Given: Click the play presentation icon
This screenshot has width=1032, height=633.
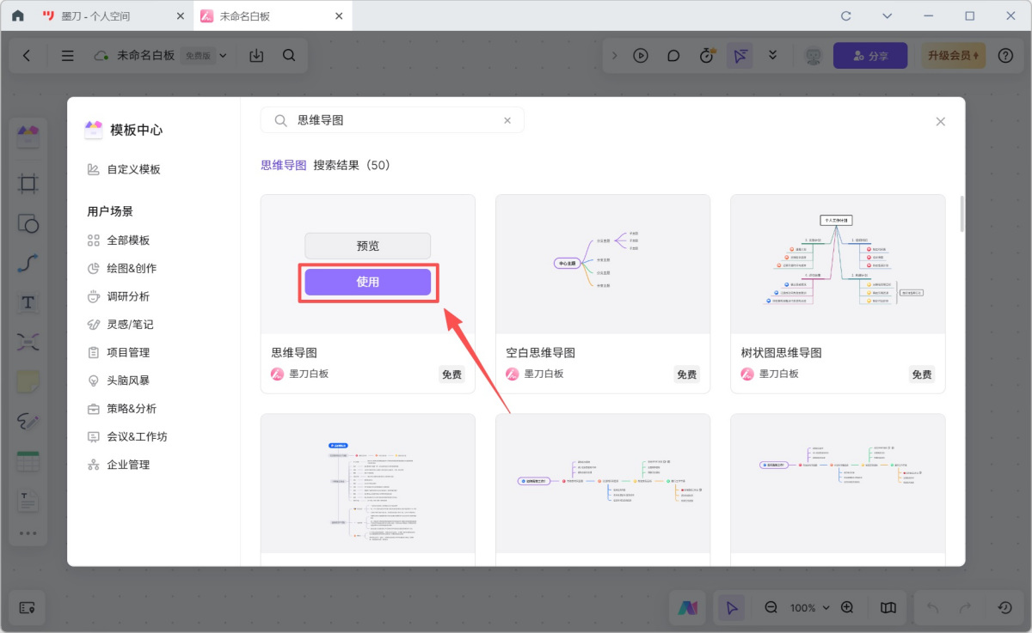Looking at the screenshot, I should pyautogui.click(x=641, y=56).
